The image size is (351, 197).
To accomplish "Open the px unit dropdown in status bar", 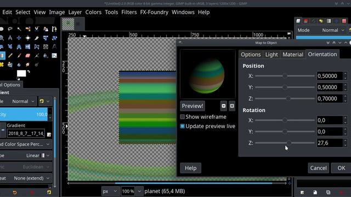I will 110,191.
